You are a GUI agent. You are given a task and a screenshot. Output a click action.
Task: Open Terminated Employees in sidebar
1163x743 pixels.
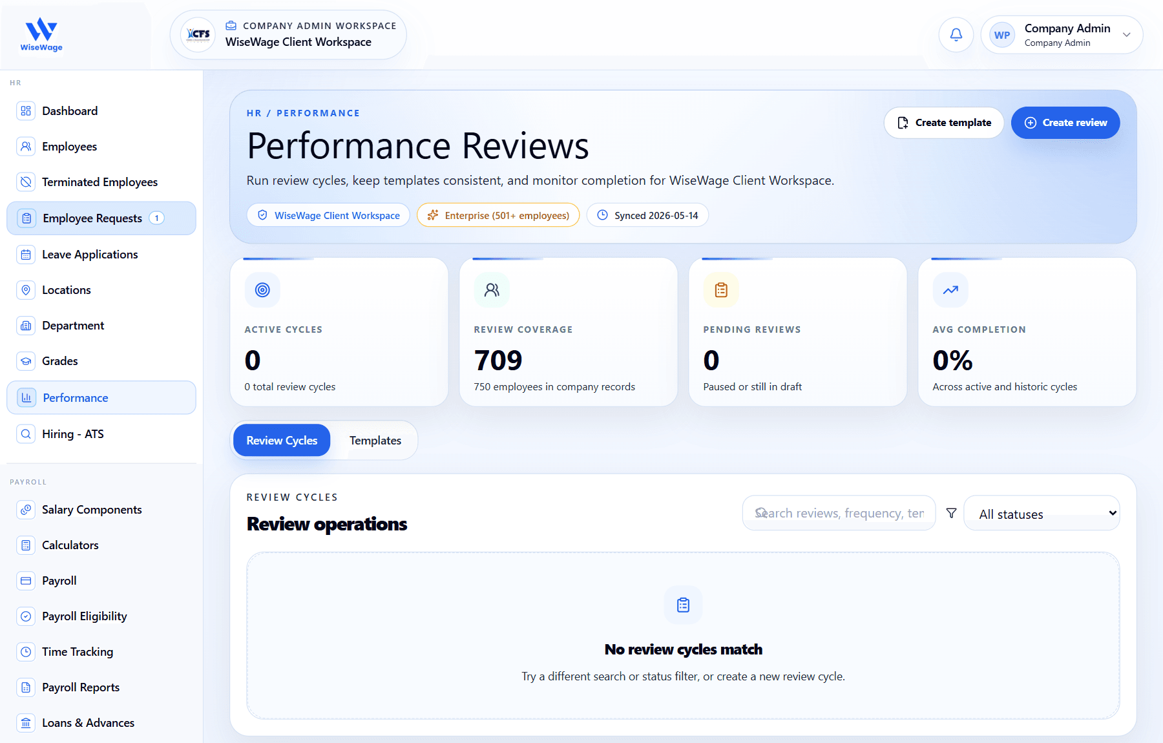101,182
